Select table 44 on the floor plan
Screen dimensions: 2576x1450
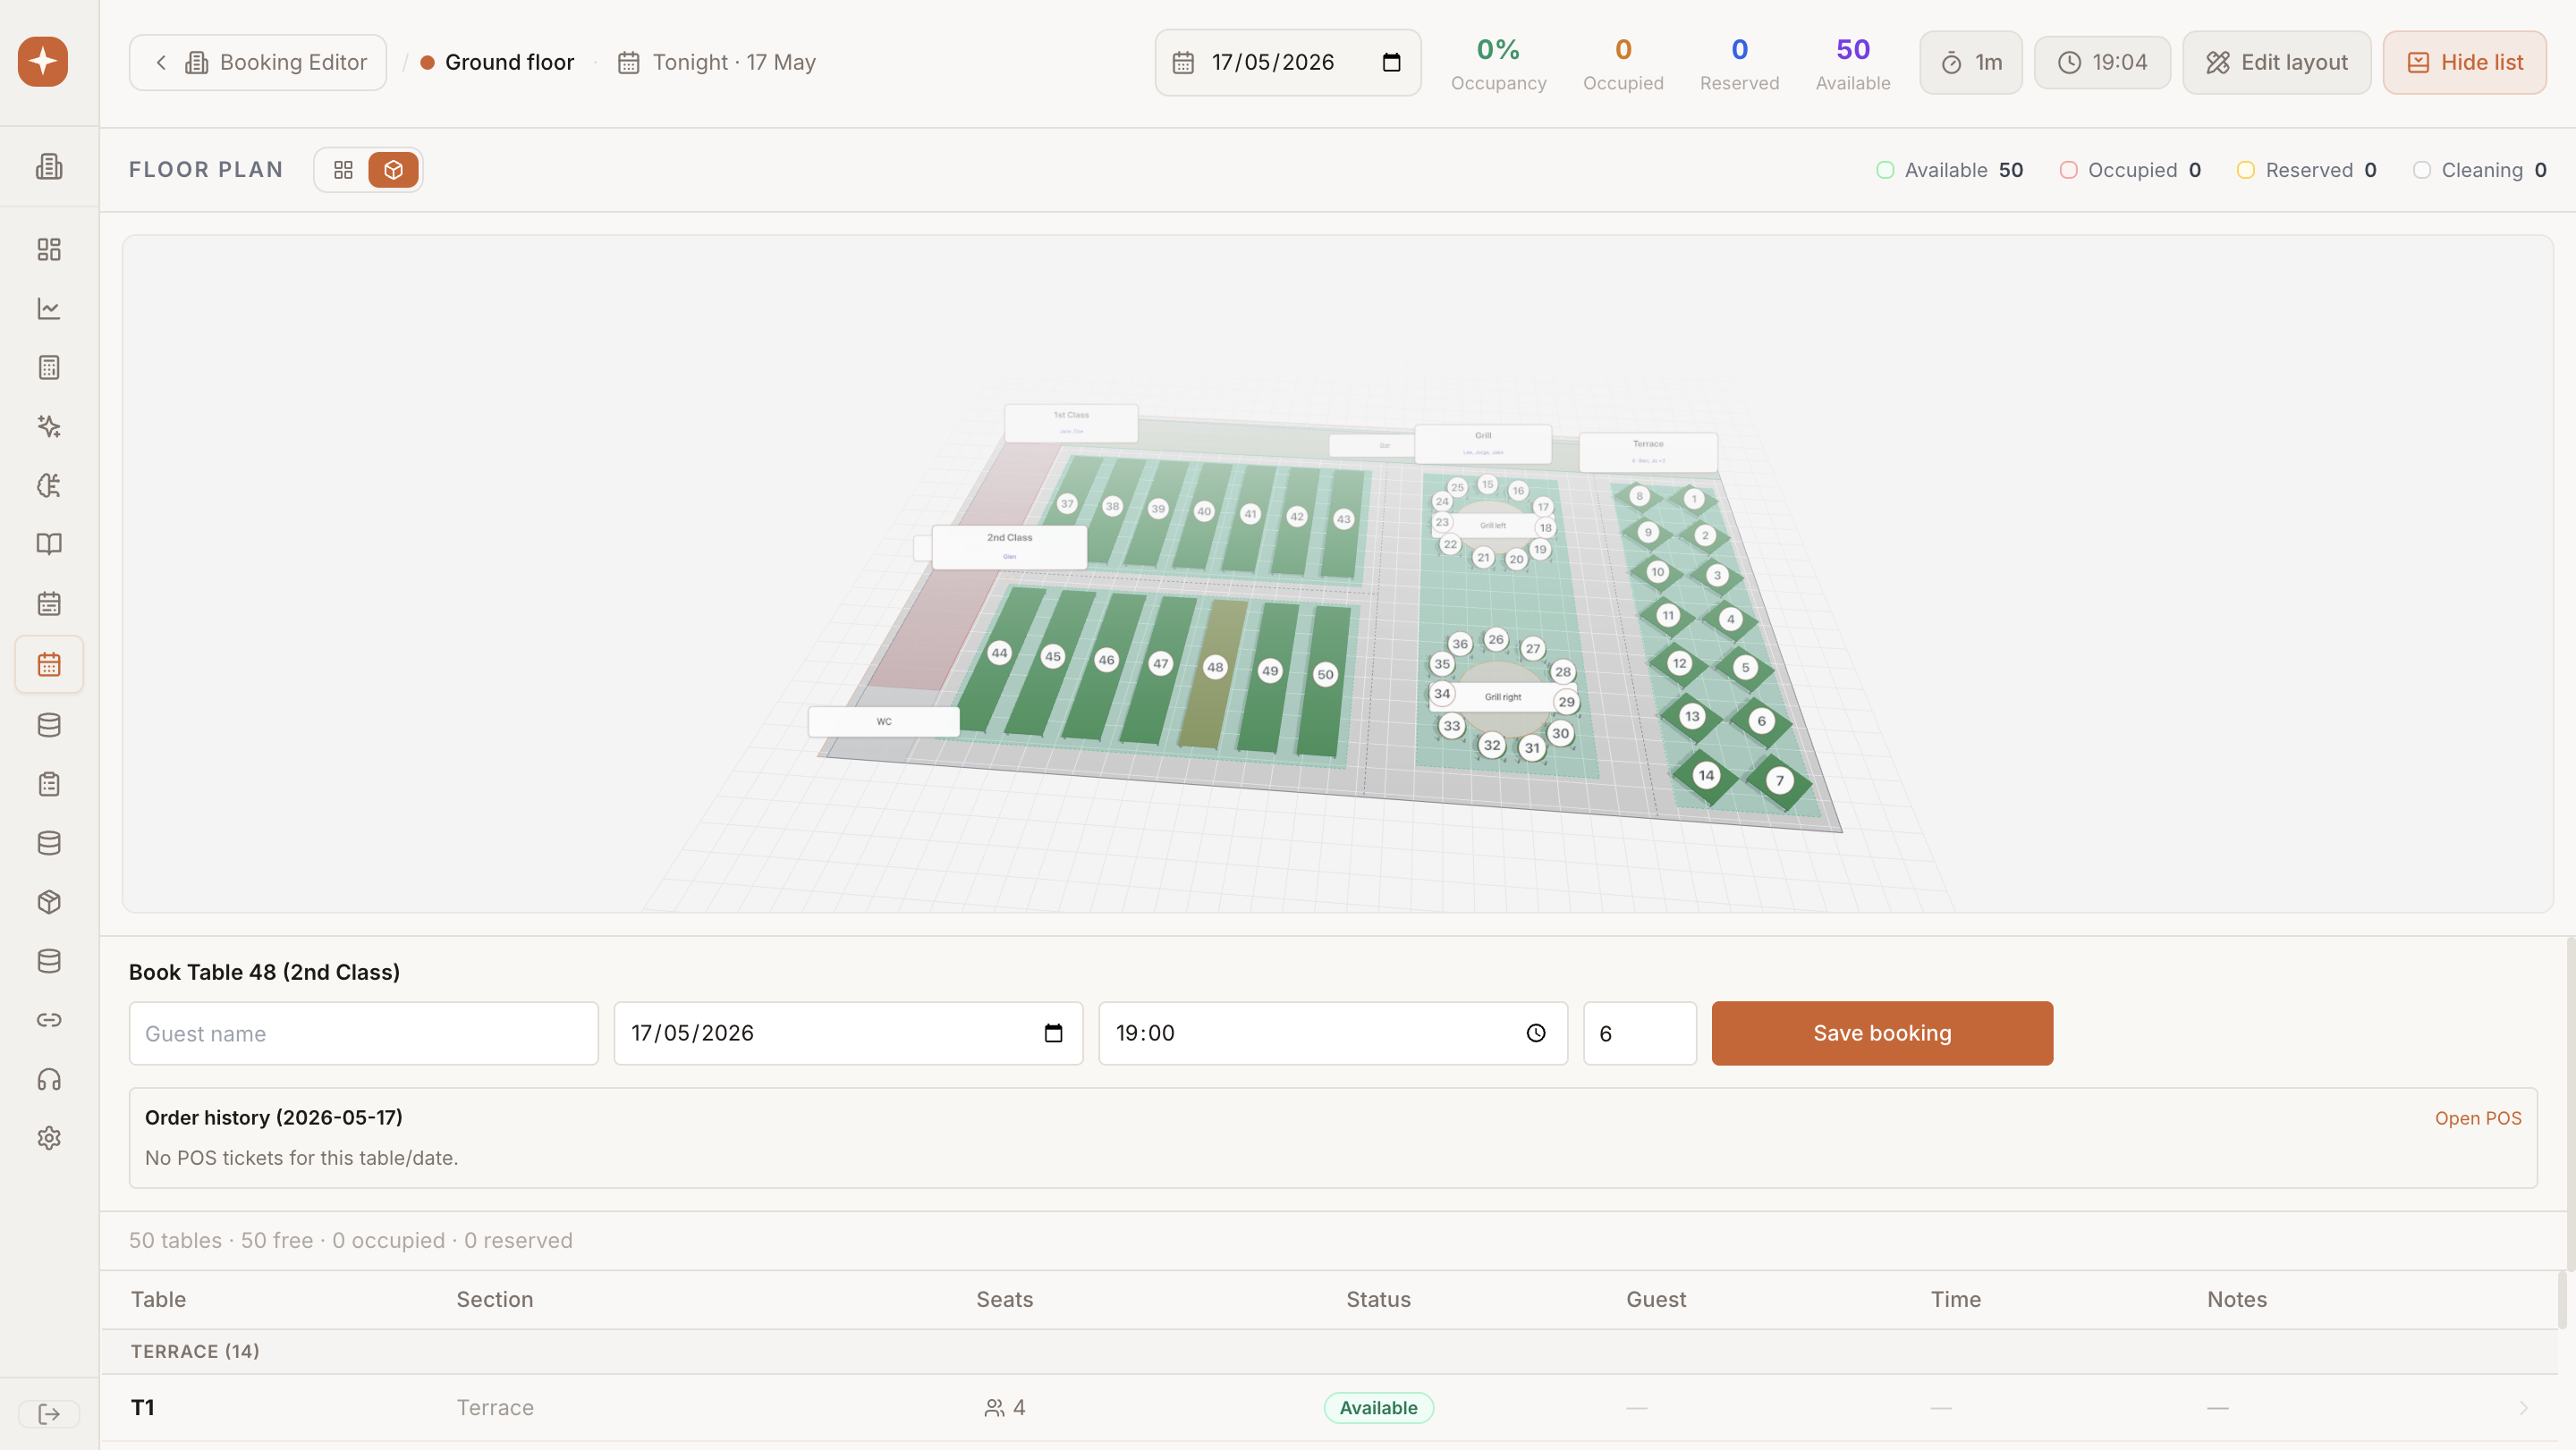click(x=999, y=653)
